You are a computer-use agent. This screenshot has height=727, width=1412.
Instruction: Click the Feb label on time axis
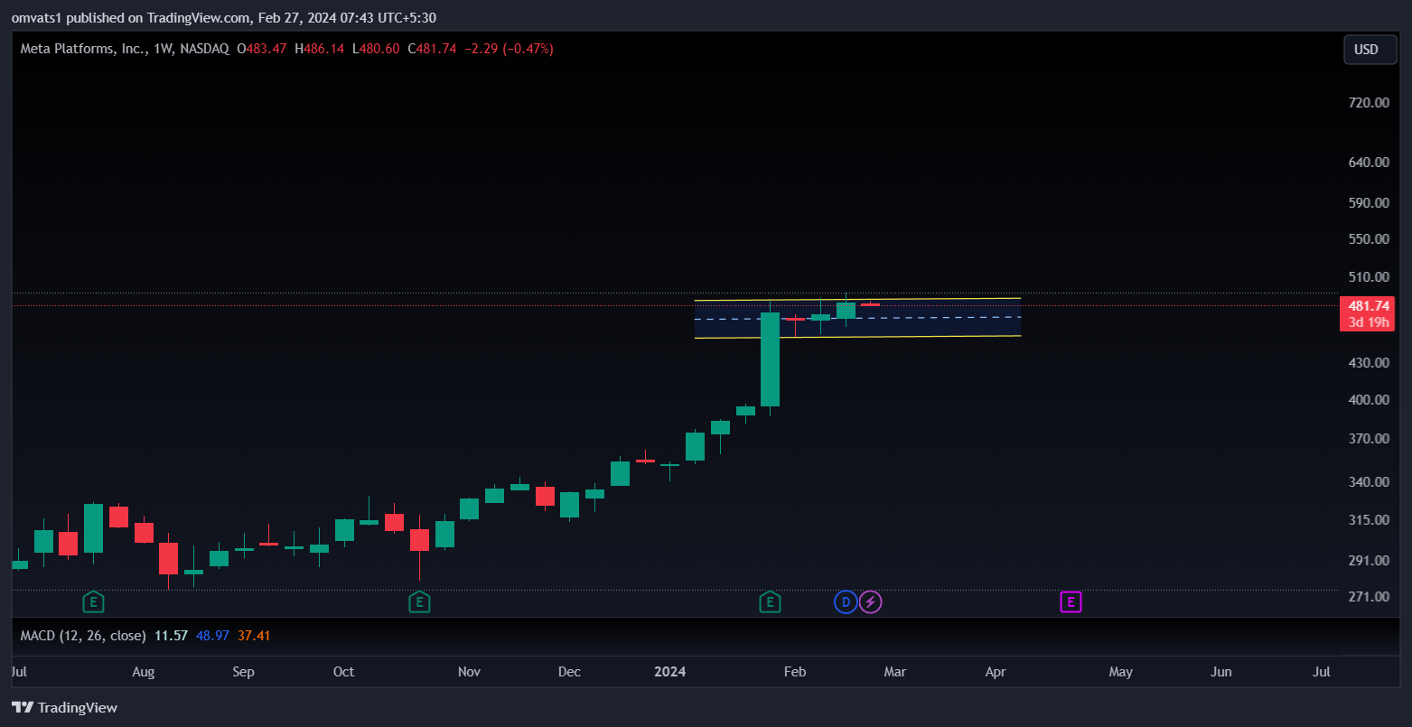794,672
